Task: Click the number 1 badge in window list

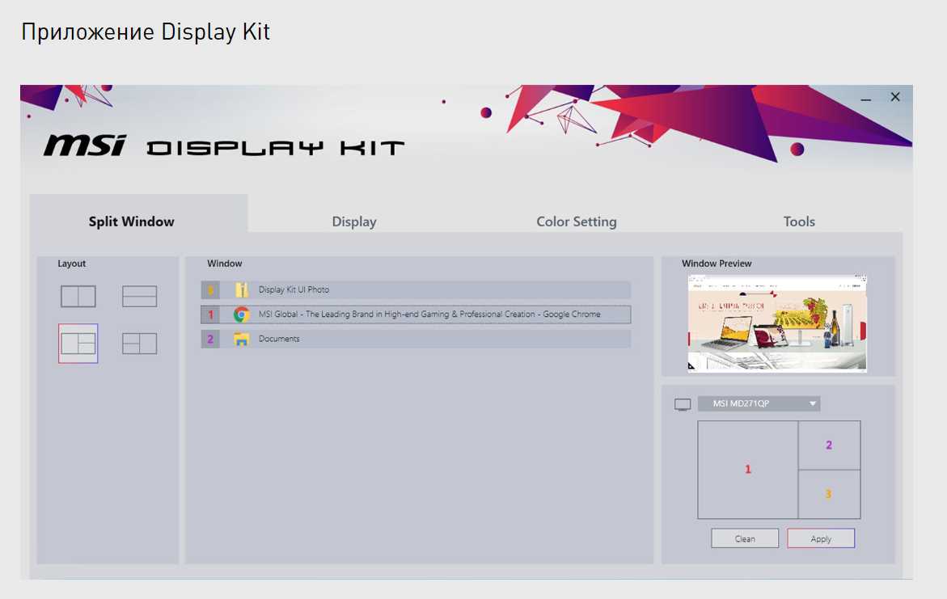Action: (210, 314)
